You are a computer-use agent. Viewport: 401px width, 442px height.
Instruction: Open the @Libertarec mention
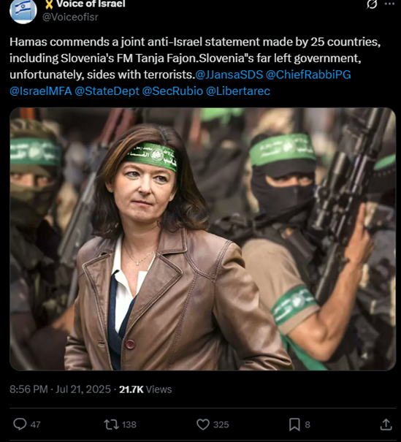[x=238, y=91]
